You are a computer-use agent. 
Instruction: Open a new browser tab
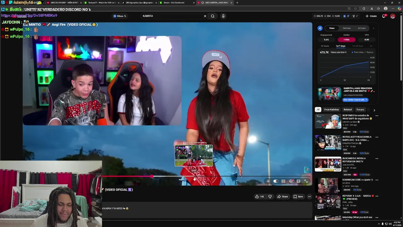(237, 3)
